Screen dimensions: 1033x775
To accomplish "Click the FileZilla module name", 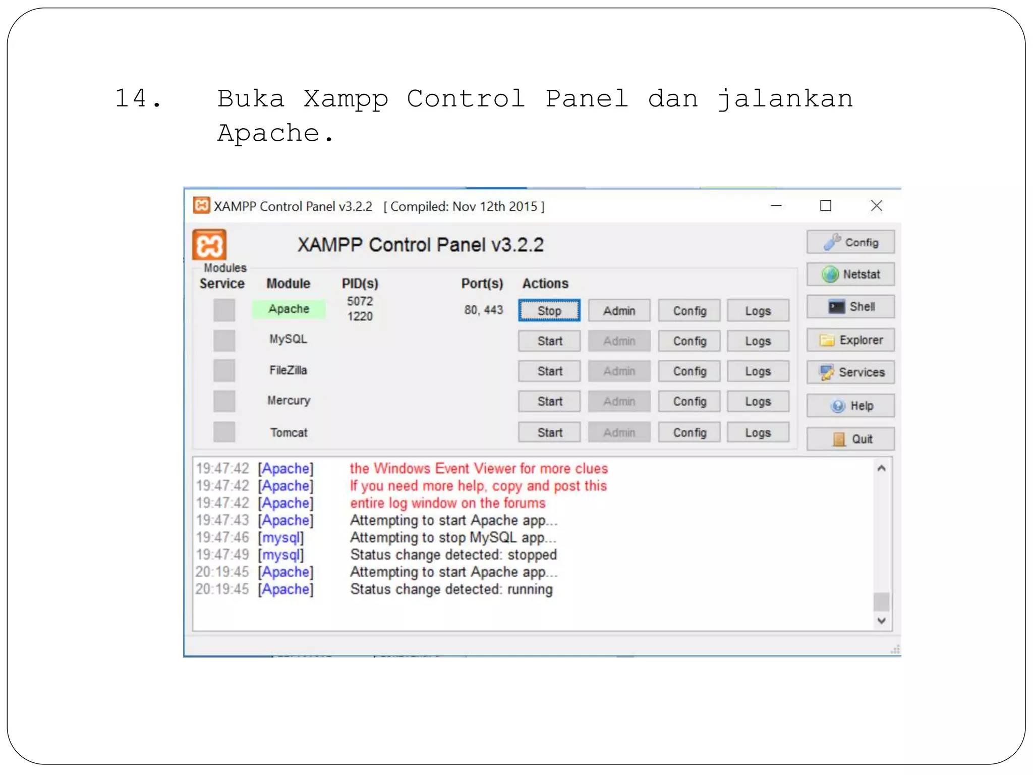I will 288,370.
